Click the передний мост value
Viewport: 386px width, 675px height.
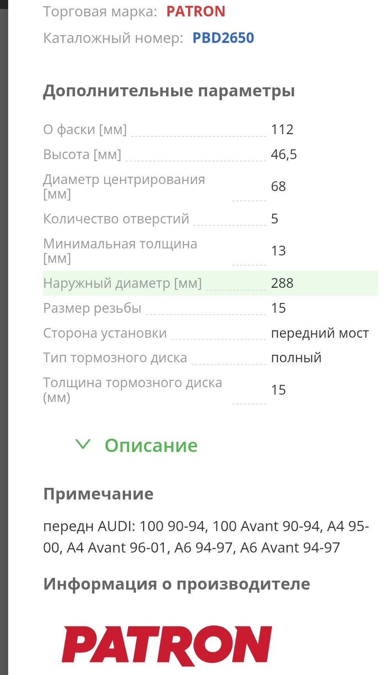pyautogui.click(x=320, y=333)
